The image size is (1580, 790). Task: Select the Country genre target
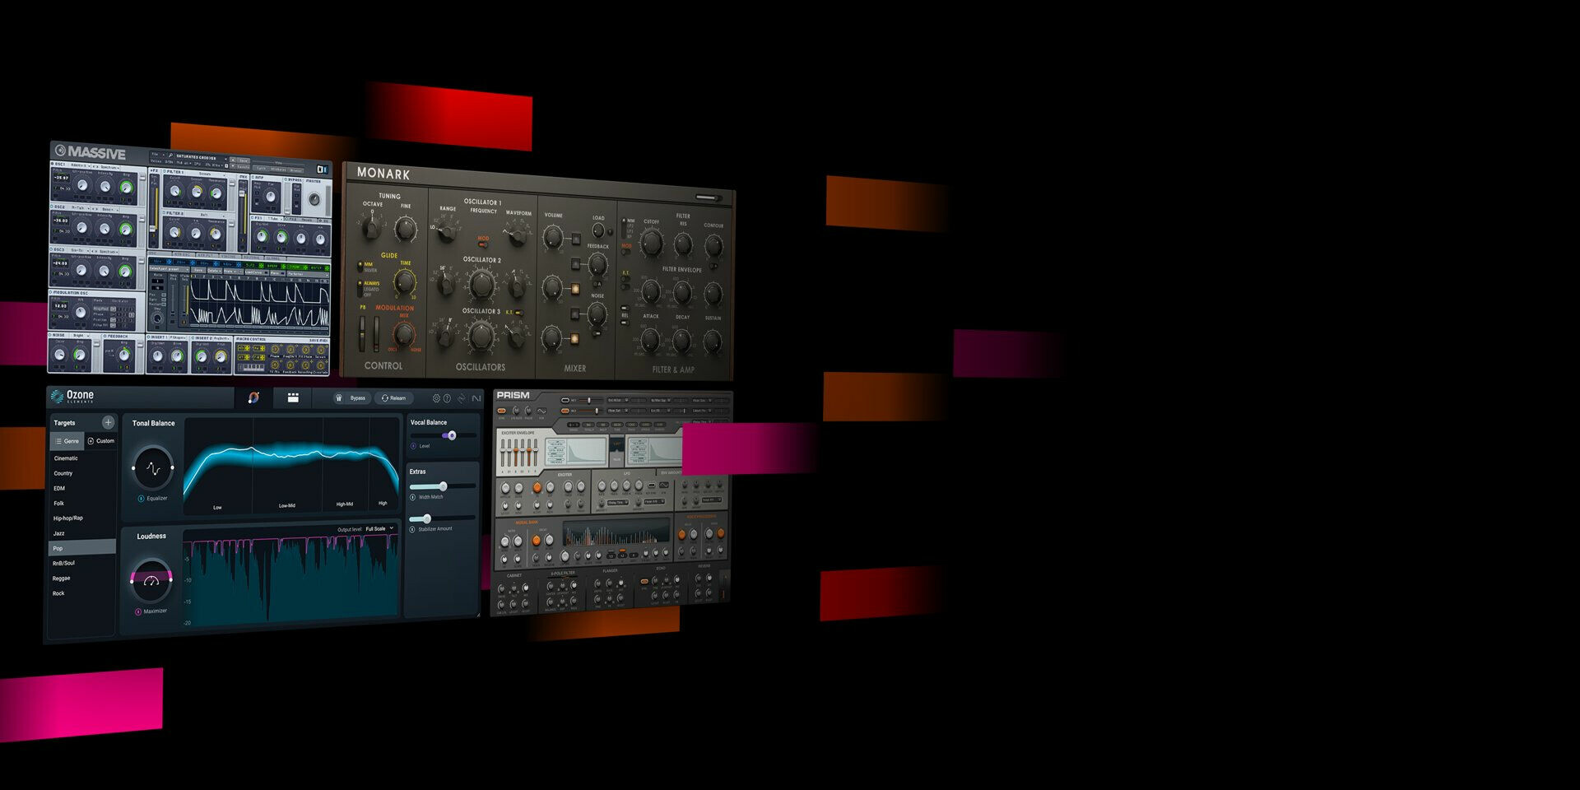63,473
